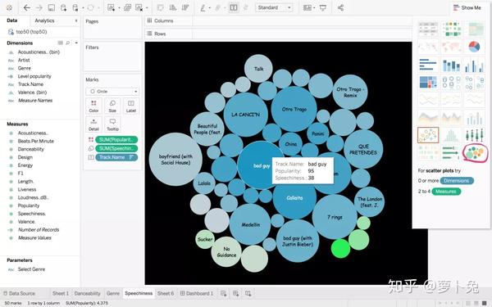Click the share icon in toolbar

[x=340, y=7]
